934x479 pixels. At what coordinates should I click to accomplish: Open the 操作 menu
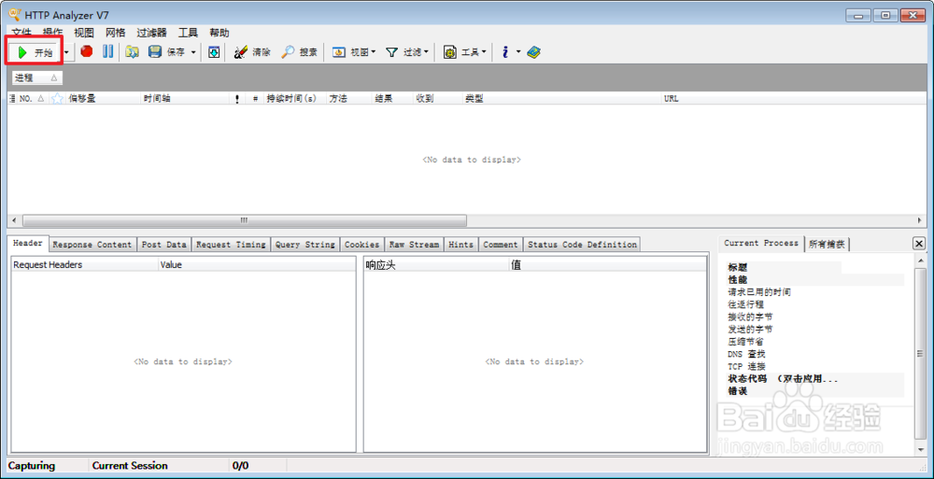pos(52,33)
